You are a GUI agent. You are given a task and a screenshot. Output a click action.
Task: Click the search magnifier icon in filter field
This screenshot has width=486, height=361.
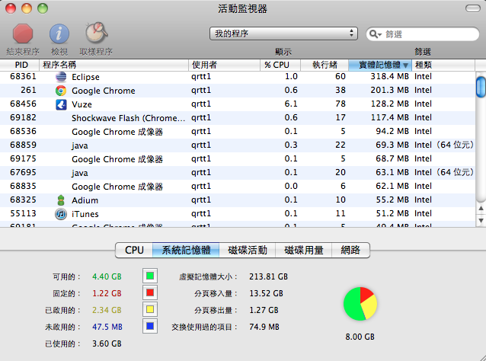[x=375, y=34]
